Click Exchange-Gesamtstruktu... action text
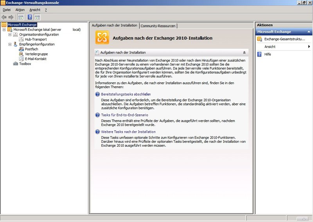Image resolution: width=313 pixels, height=222 pixels. click(285, 39)
